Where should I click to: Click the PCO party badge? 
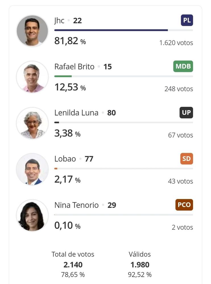pos(184,205)
